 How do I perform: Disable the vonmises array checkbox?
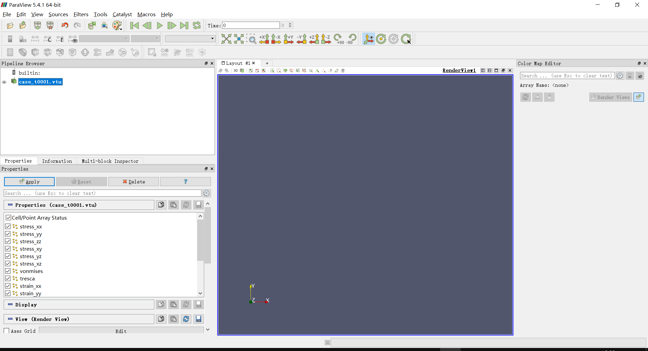tap(8, 271)
